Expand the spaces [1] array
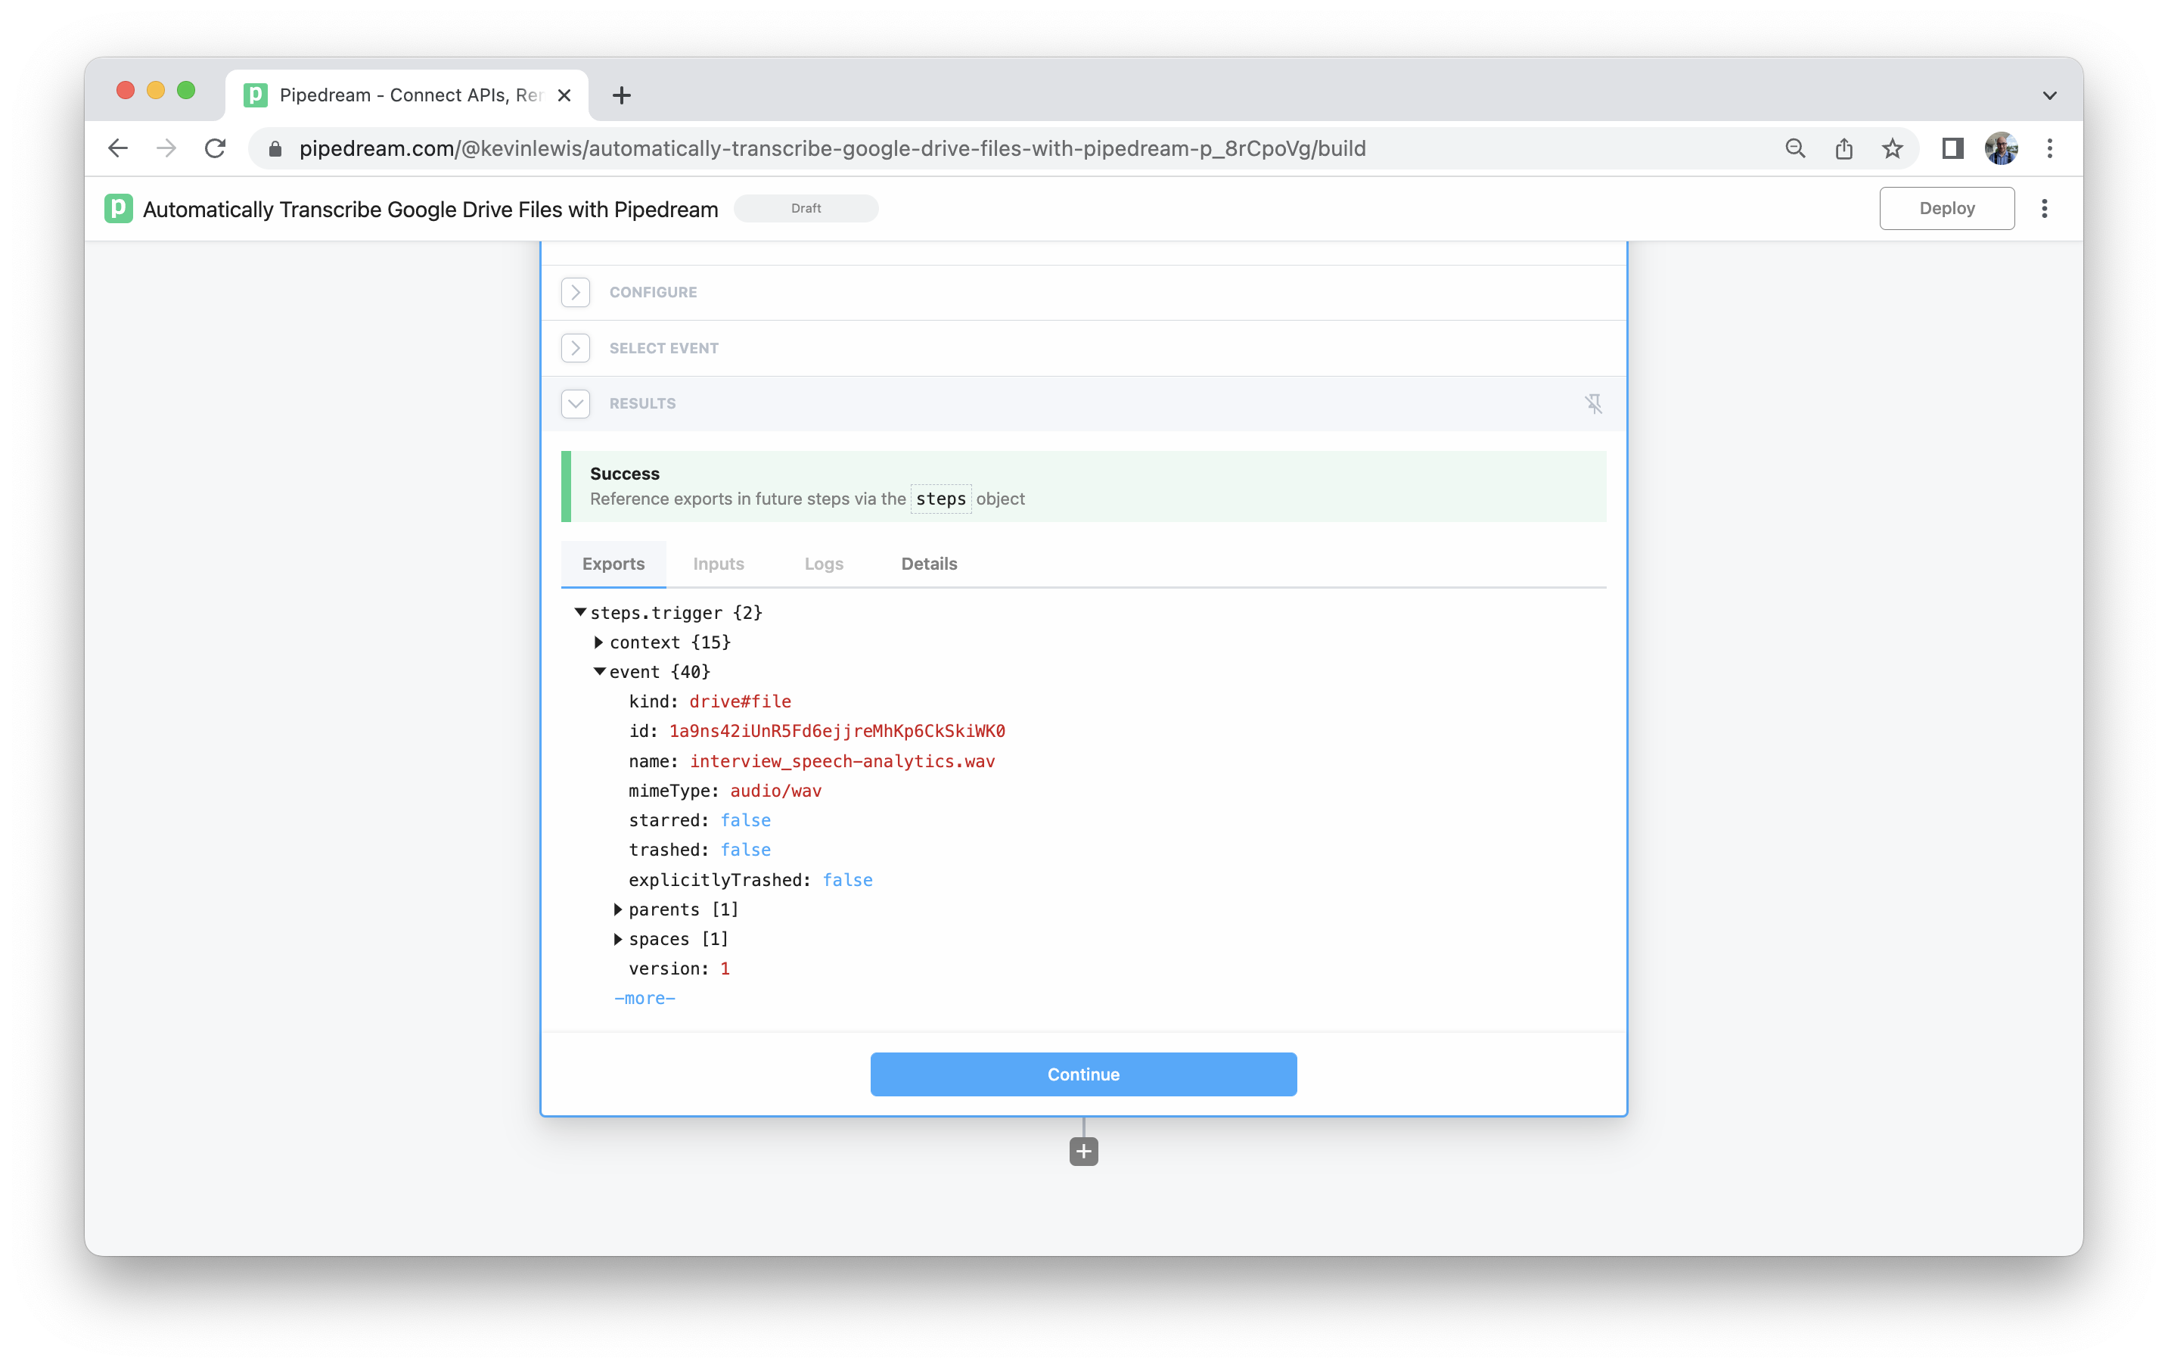This screenshot has width=2168, height=1368. (x=617, y=939)
